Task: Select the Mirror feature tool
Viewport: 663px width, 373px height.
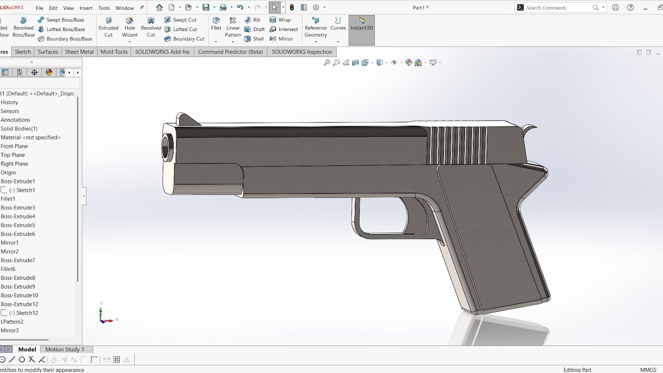Action: pyautogui.click(x=281, y=39)
